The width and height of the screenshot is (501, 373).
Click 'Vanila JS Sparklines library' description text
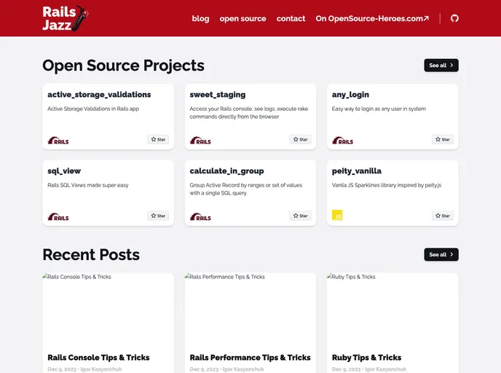pyautogui.click(x=386, y=185)
